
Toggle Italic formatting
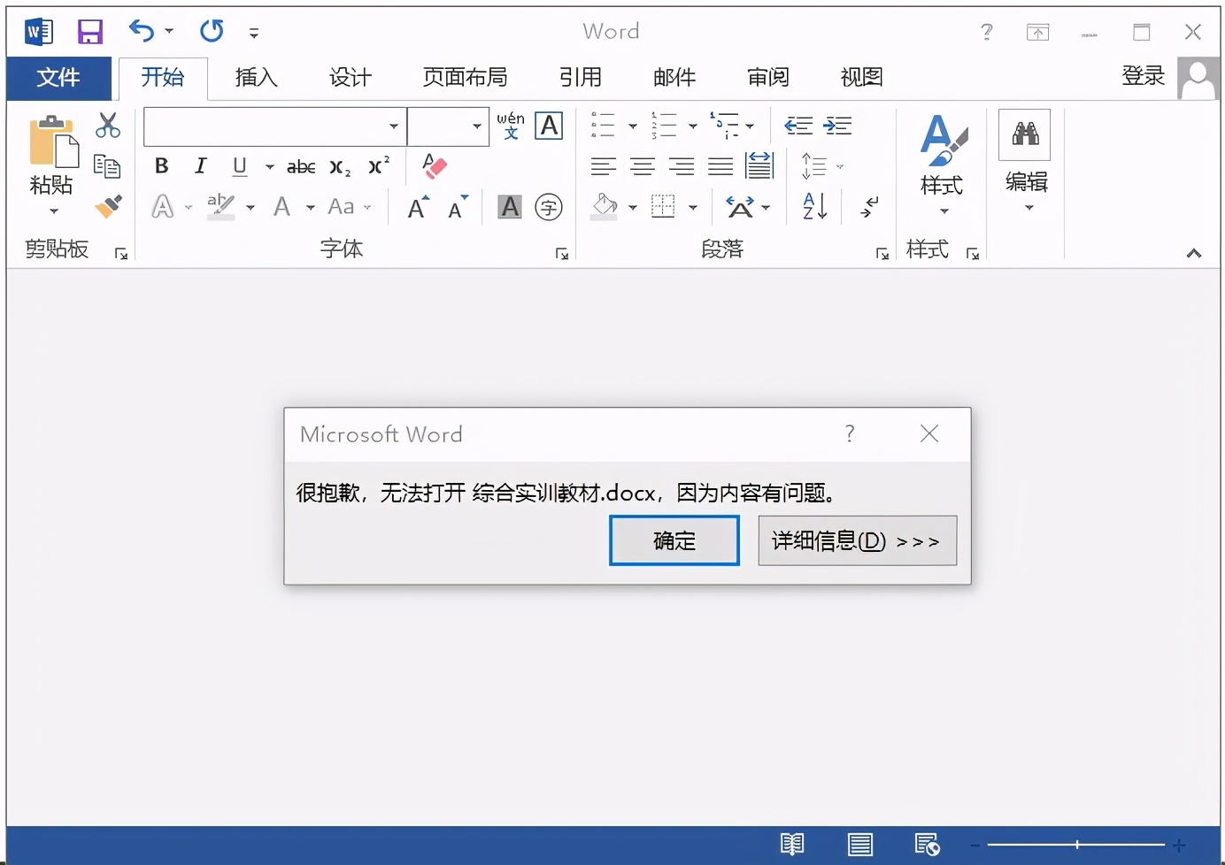[201, 165]
